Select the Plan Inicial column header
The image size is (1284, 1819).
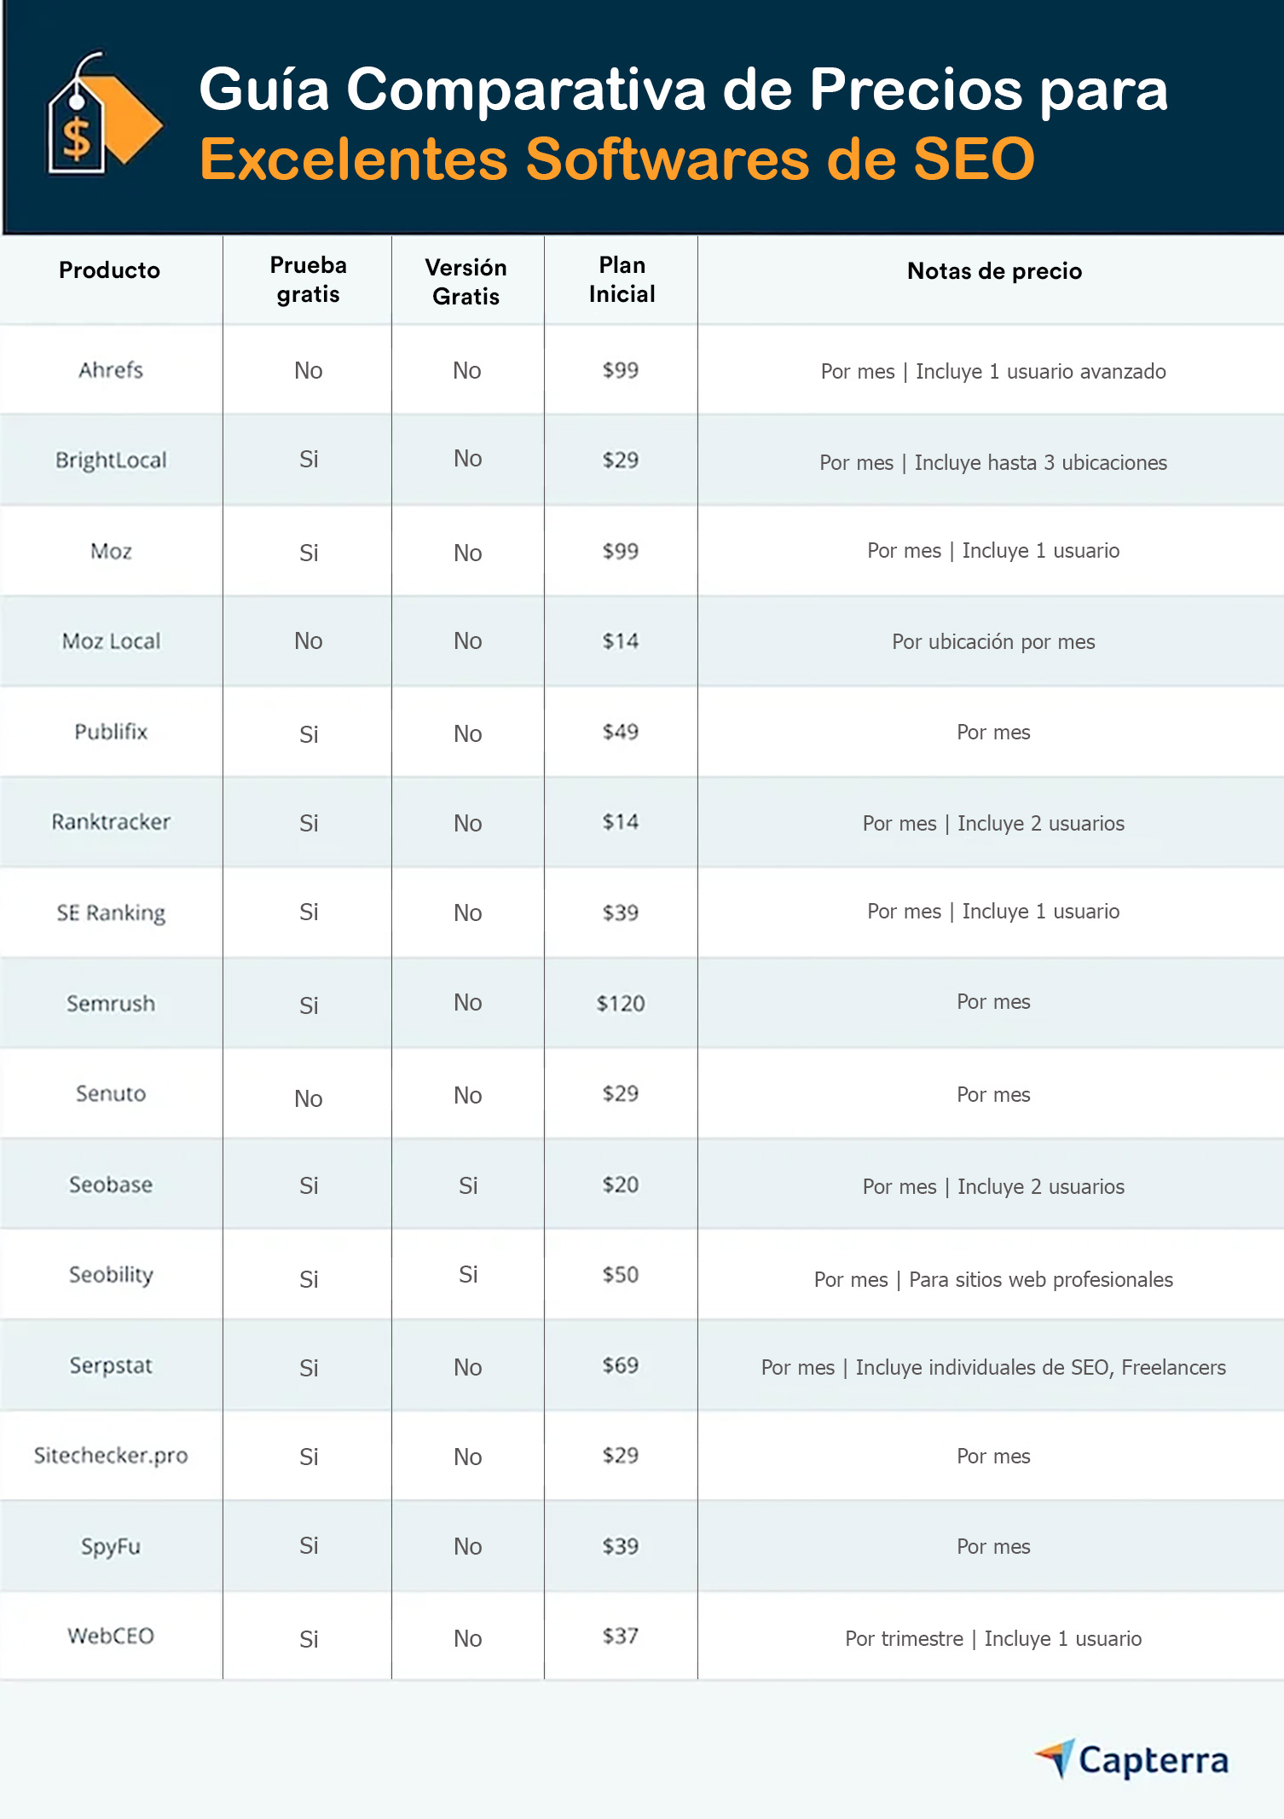(x=622, y=280)
